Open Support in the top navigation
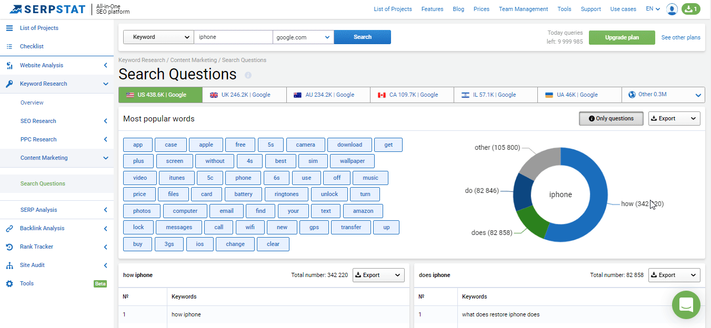This screenshot has width=711, height=328. pos(591,9)
